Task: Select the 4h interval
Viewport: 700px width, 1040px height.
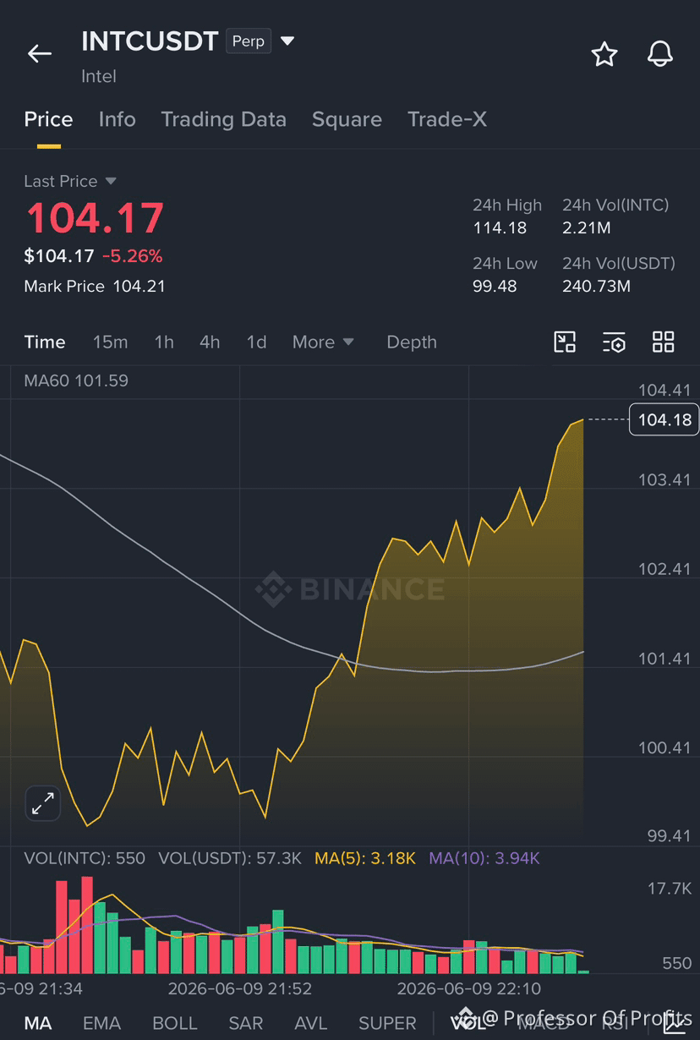Action: (210, 342)
